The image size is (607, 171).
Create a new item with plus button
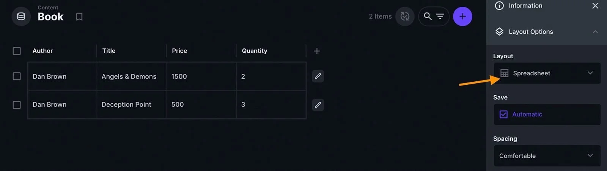(x=462, y=16)
